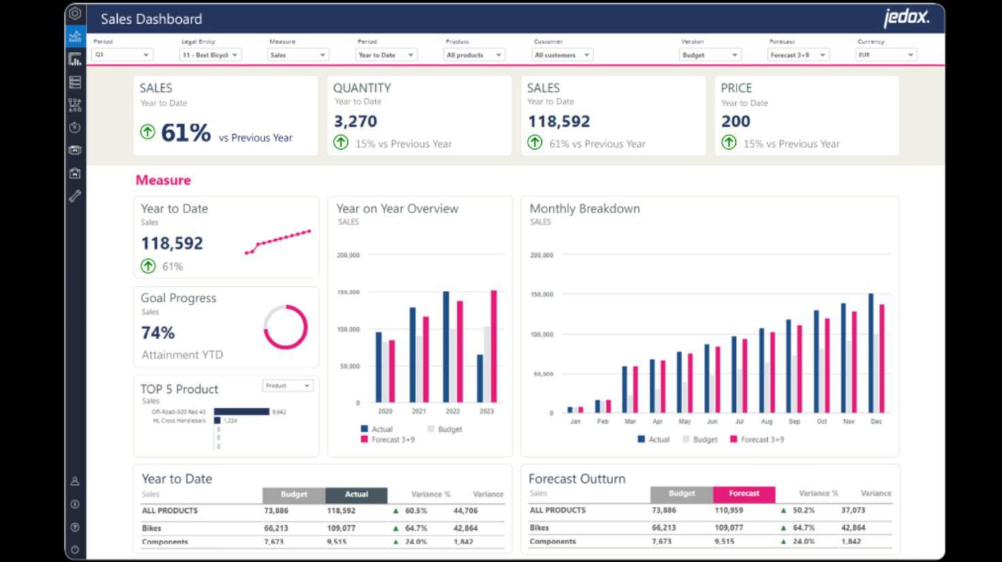Viewport: 1002px width, 562px height.
Task: Open the settings gear icon at sidebar top
Action: tap(75, 12)
